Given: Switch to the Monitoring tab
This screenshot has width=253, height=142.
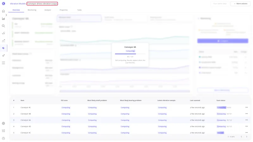Looking at the screenshot, I should coord(32,10).
